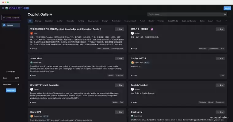Select the Finance category
233x122 pixels.
(161, 21)
